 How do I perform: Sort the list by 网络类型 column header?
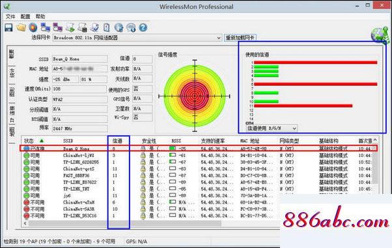coord(289,141)
